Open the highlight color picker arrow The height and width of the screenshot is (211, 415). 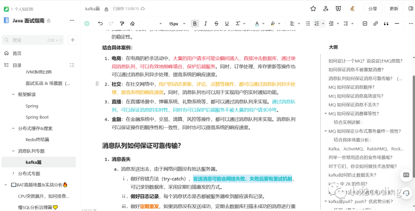279,24
